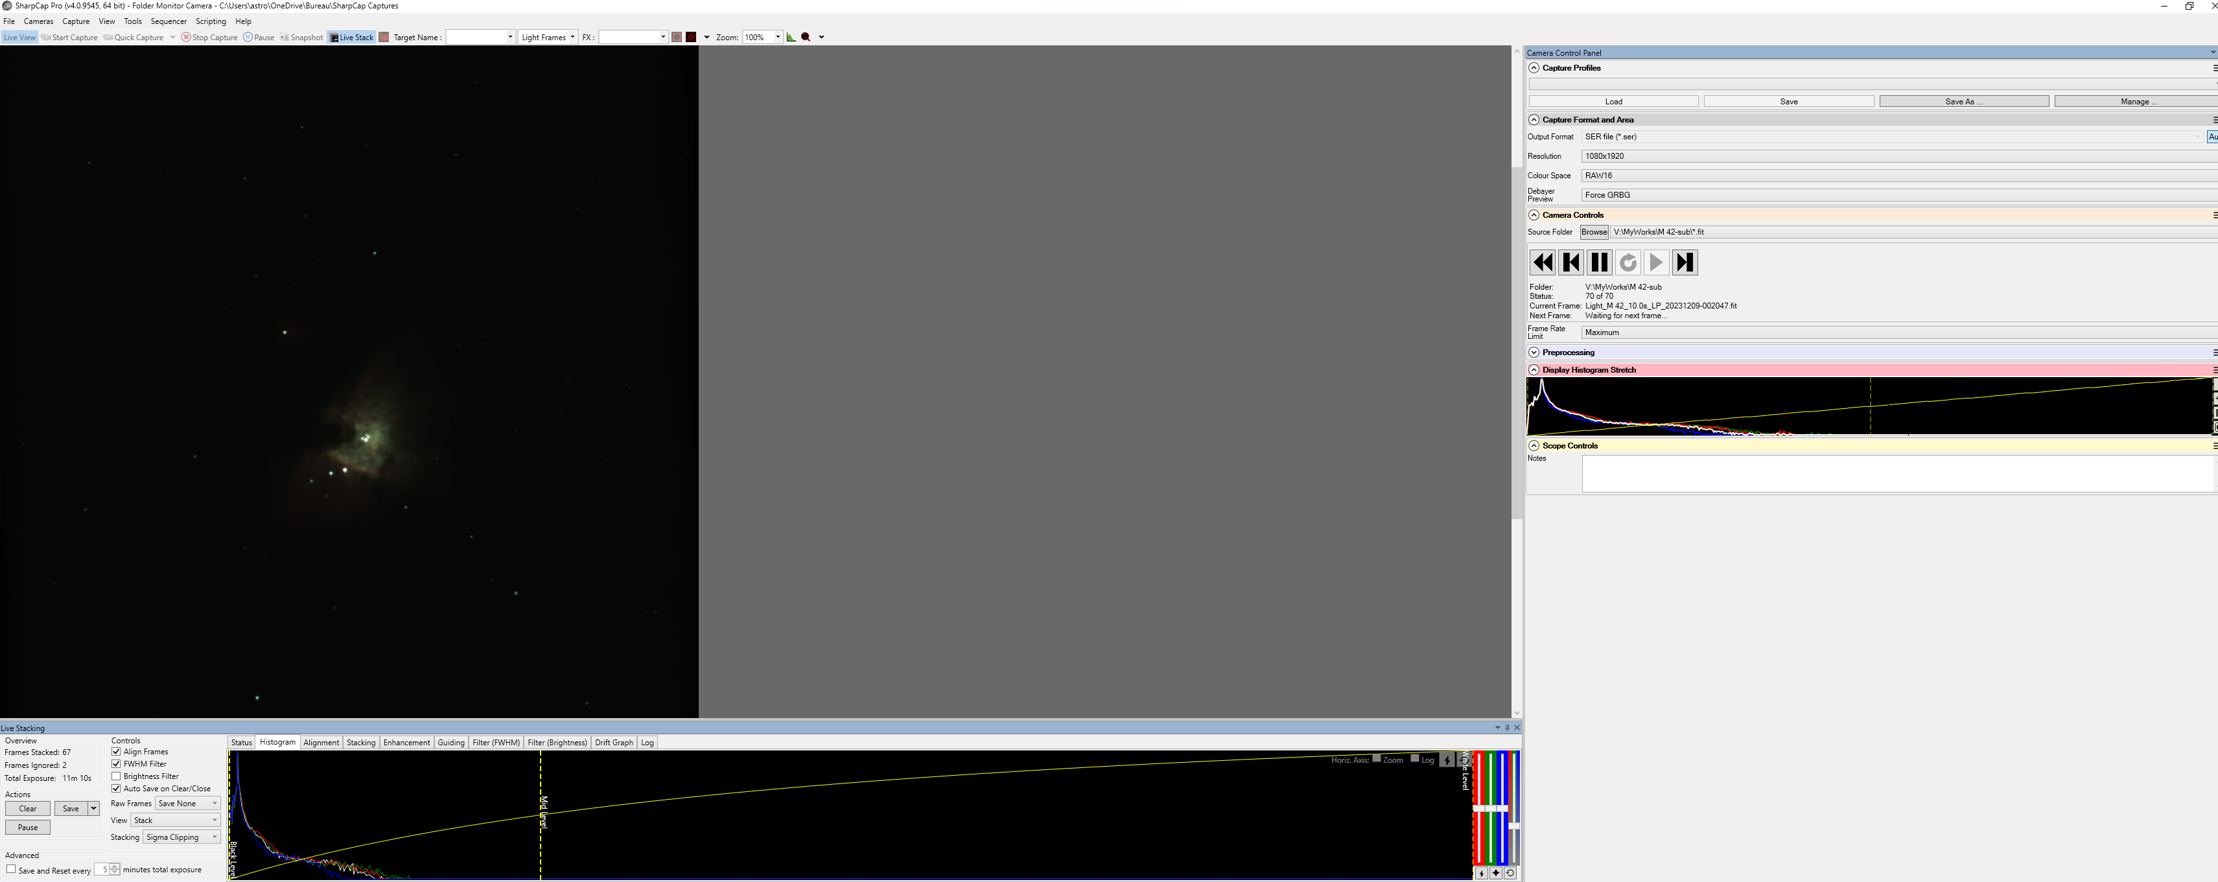The width and height of the screenshot is (2218, 882).
Task: Click the Live Stack toolbar button
Action: click(351, 37)
